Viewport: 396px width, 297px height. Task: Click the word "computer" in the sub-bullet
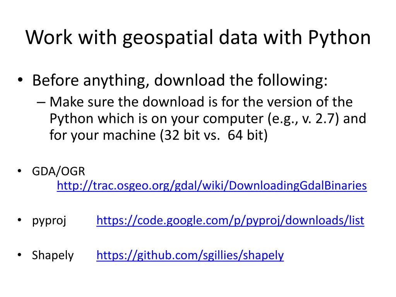233,119
